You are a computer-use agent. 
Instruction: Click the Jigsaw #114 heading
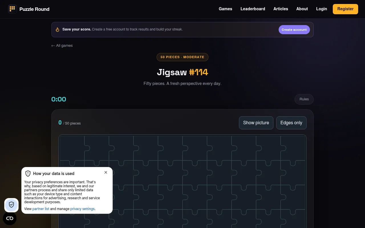tap(182, 72)
